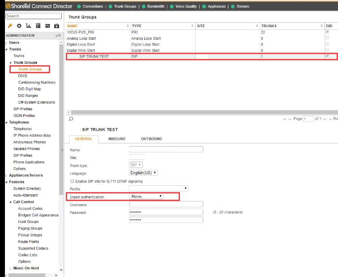Image resolution: width=338 pixels, height=277 pixels.
Task: Open the Diagnostics pulse monitor icon
Action: (x=47, y=26)
